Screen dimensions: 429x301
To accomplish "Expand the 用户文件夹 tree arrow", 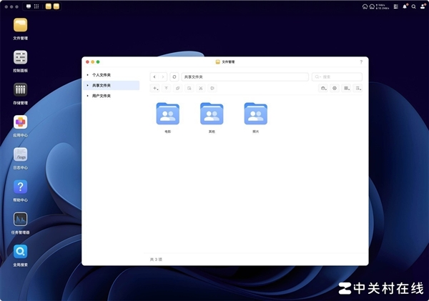I will 87,96.
